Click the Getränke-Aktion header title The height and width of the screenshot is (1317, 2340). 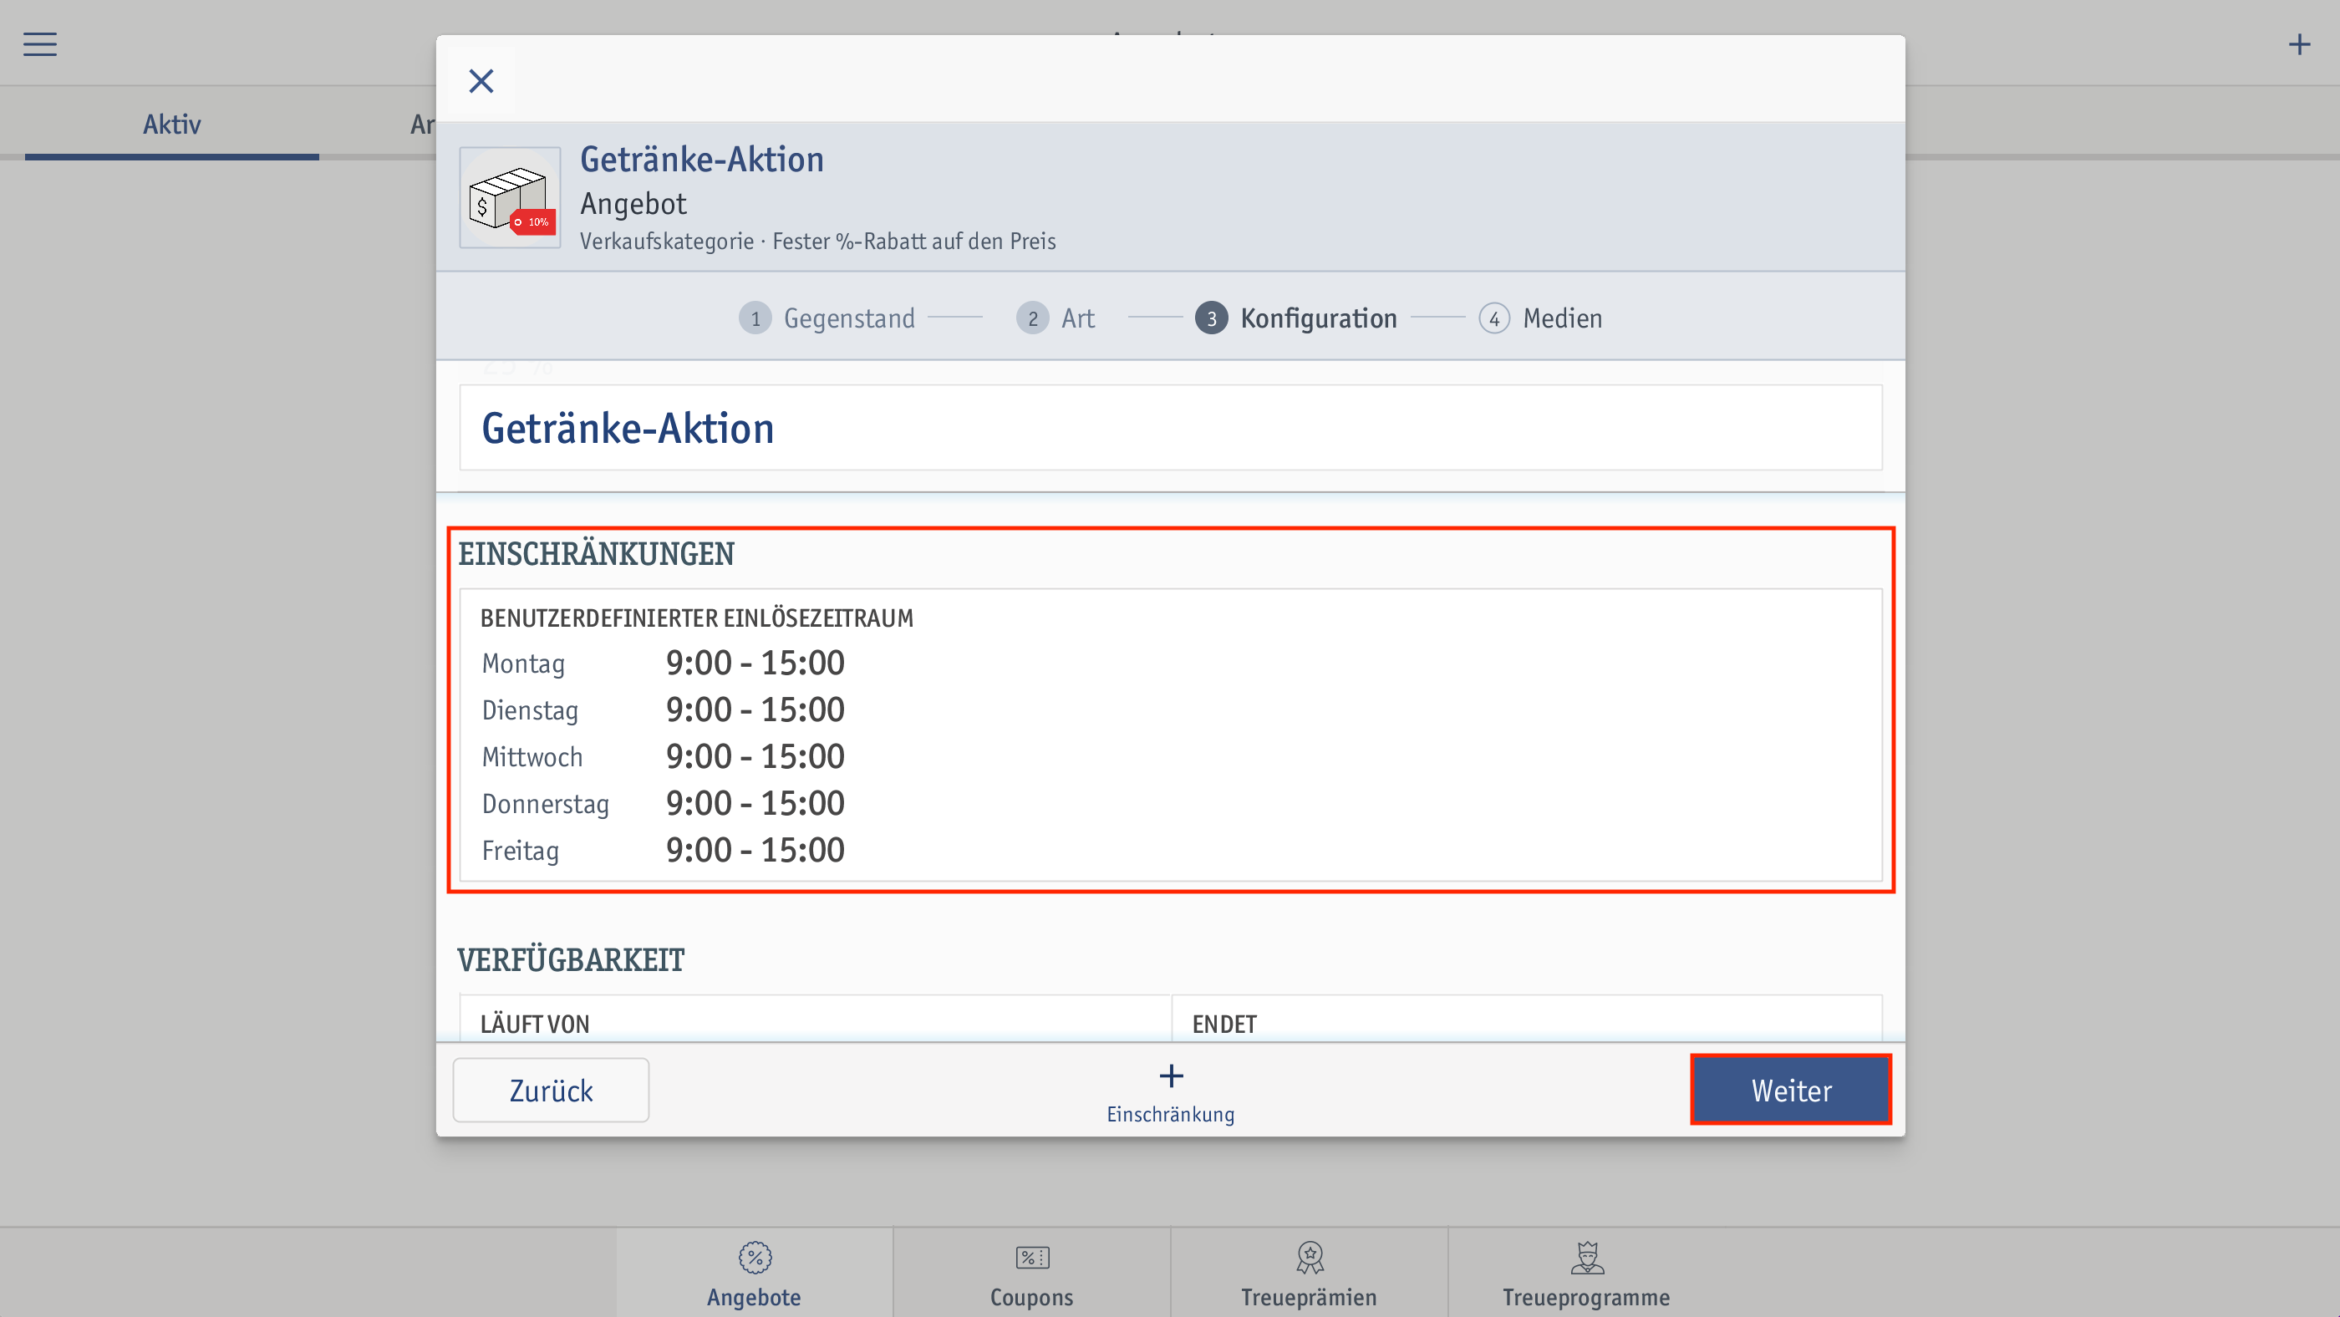click(x=701, y=160)
